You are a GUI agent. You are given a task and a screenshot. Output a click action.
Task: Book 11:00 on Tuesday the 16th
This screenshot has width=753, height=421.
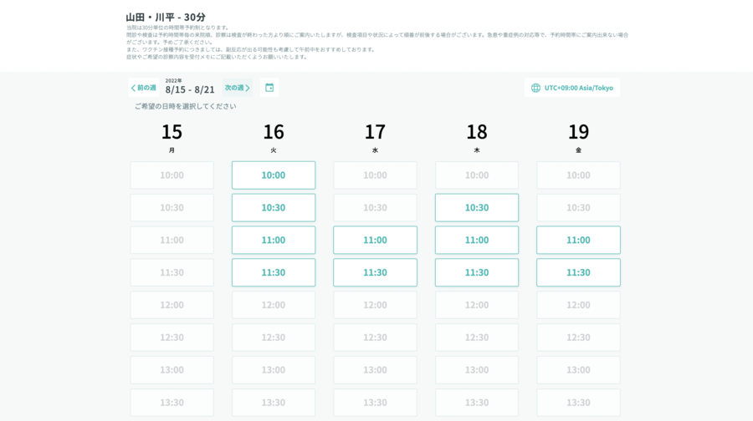pos(274,240)
